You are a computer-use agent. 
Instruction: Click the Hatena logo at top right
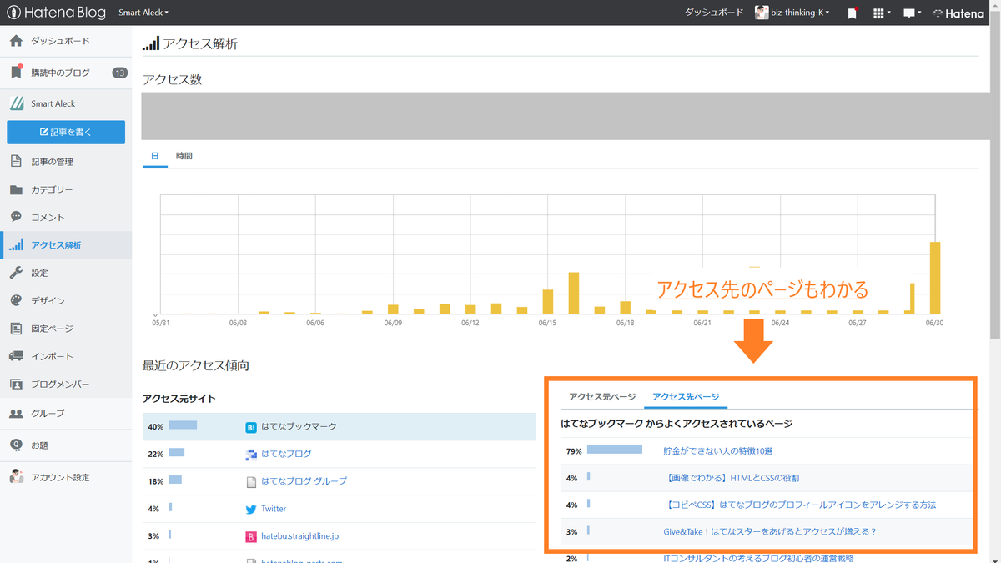958,13
